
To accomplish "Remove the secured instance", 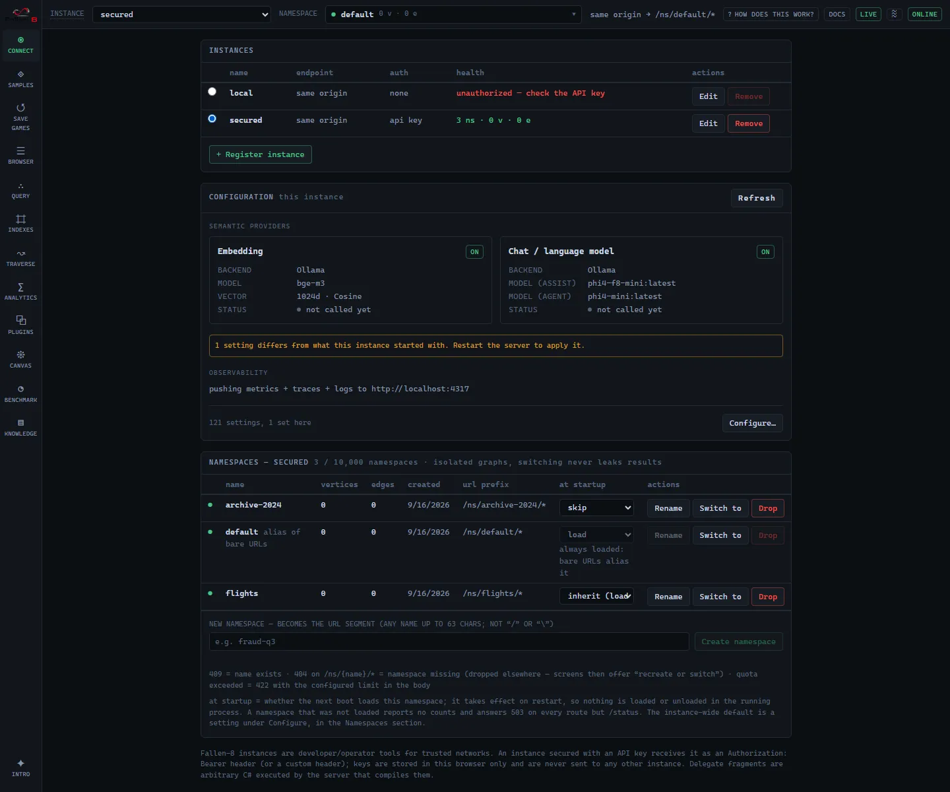I will pos(748,123).
